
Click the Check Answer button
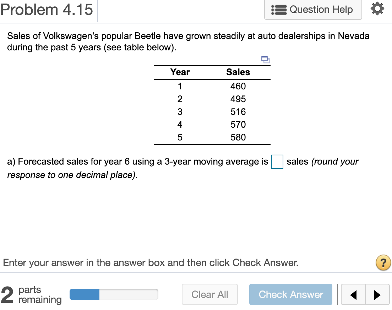click(x=290, y=294)
